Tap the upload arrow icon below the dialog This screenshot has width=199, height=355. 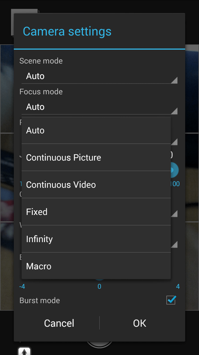click(24, 351)
